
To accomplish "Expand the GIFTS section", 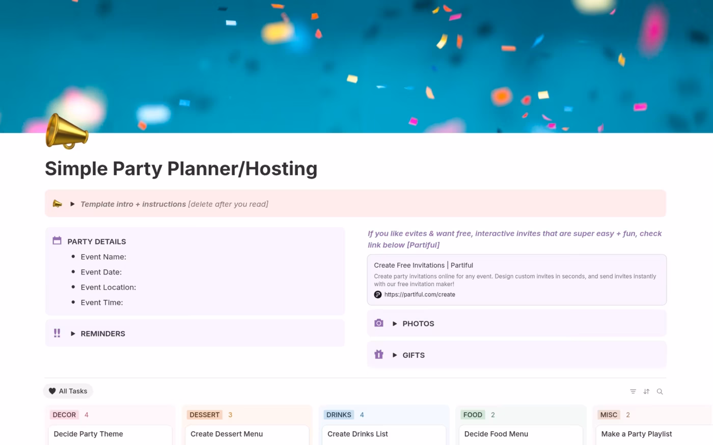I will pos(394,355).
